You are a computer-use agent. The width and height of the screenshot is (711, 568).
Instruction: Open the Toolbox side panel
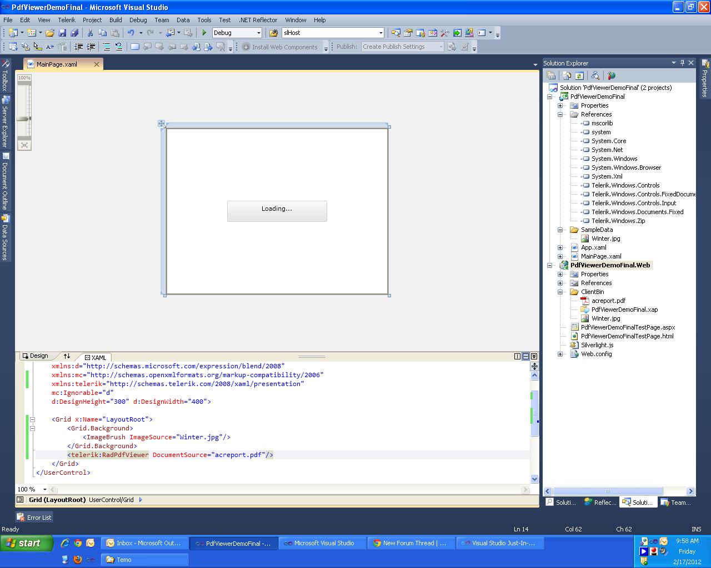click(x=5, y=75)
